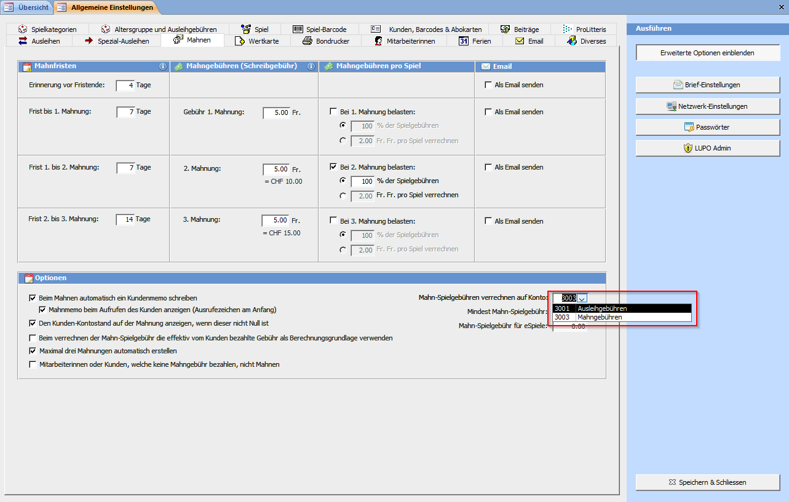Click the Optionen section icon

click(29, 278)
